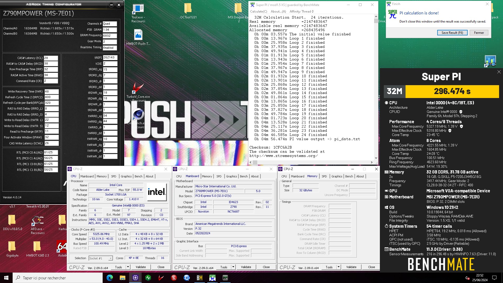Click the tWRRD_sg value field

[x=110, y=116]
